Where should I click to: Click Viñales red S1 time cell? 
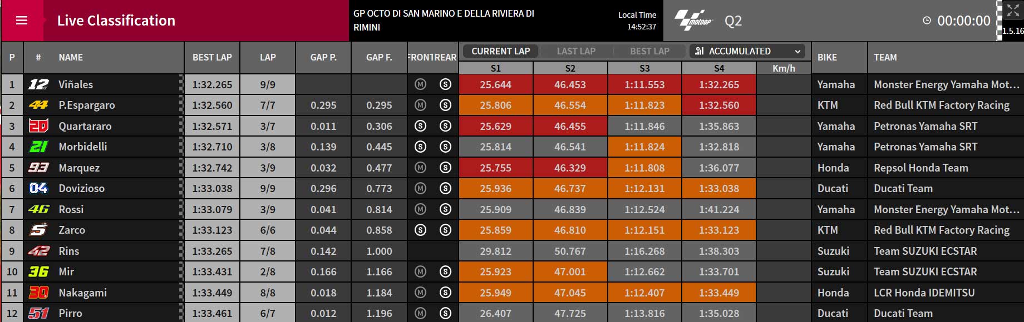point(496,84)
